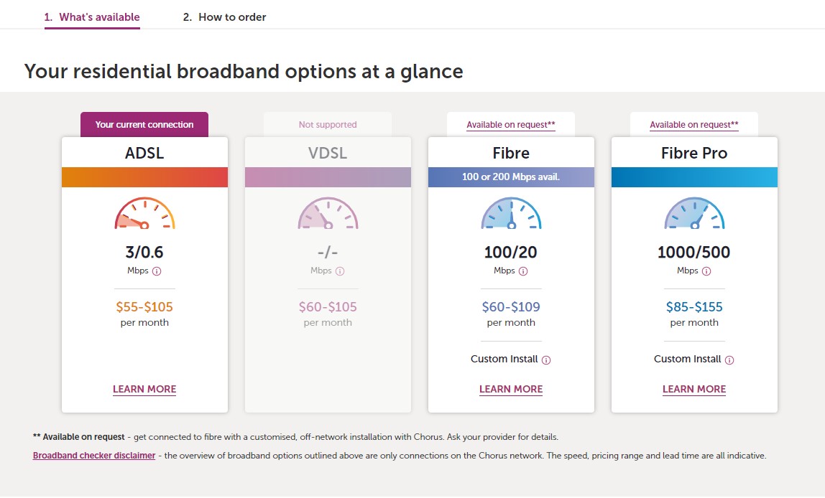Click the ADSL speed gauge icon
The width and height of the screenshot is (825, 498).
(x=144, y=213)
